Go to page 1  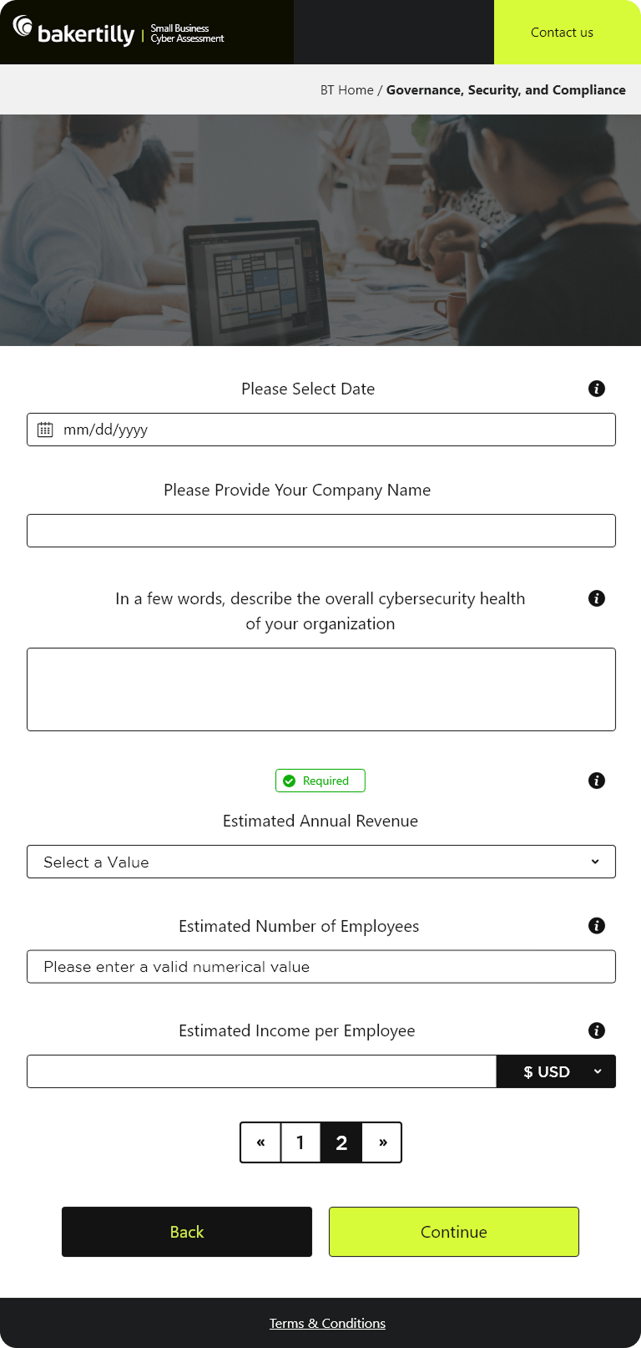coord(300,1142)
